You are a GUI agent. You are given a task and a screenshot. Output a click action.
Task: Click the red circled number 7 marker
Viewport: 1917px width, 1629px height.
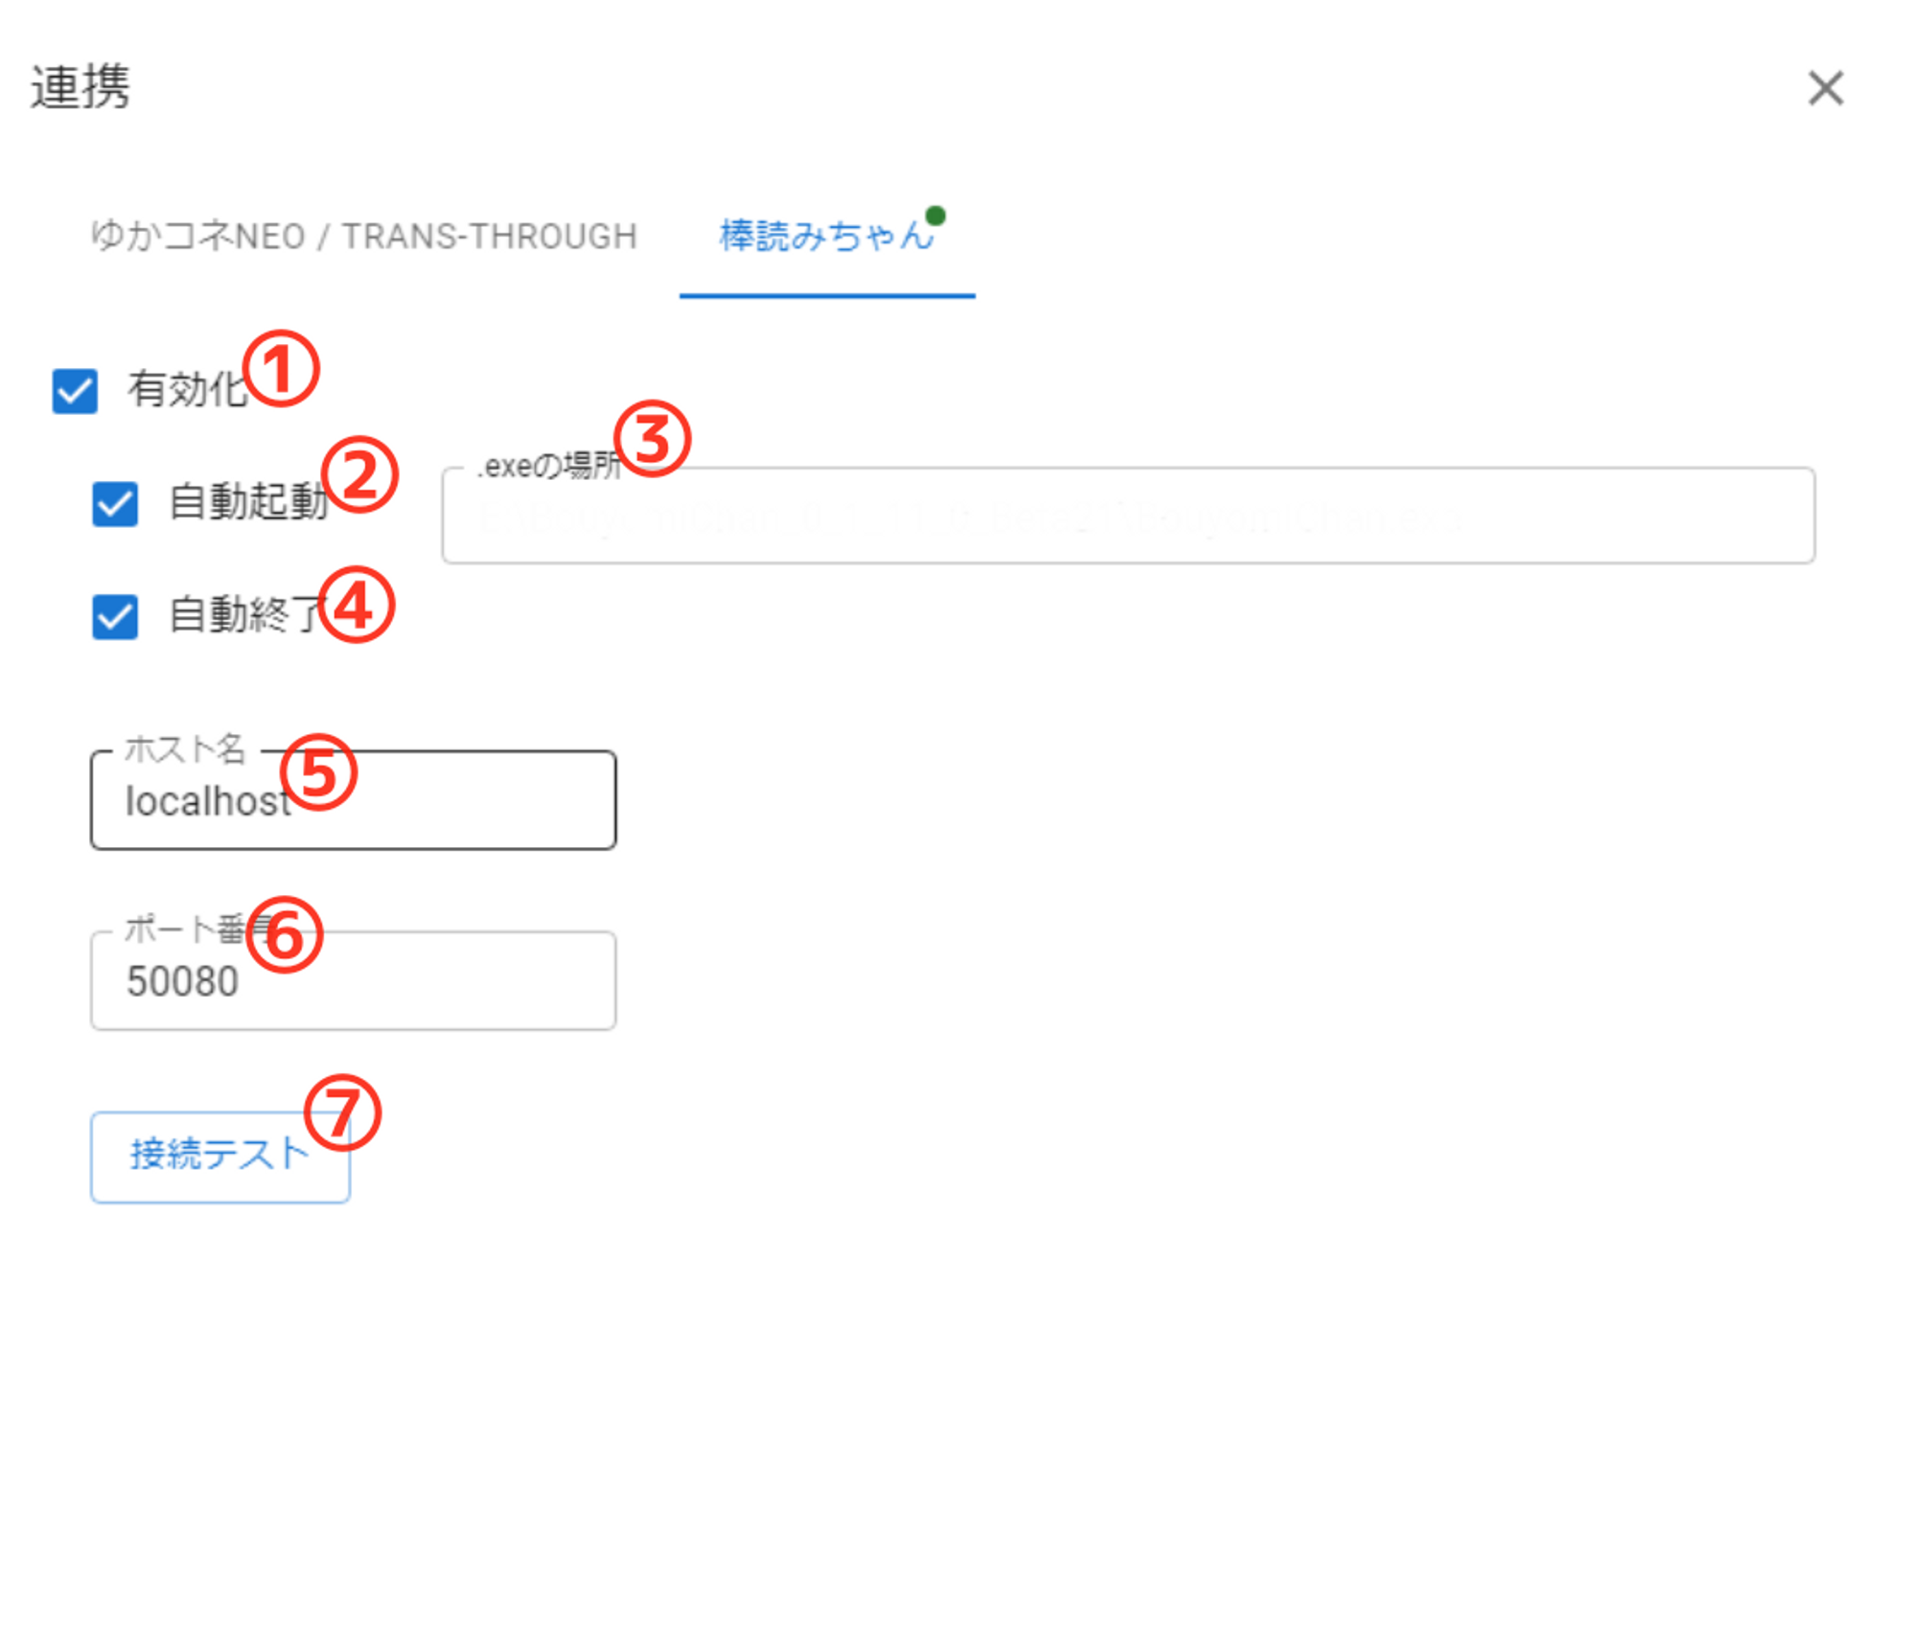coord(342,1113)
